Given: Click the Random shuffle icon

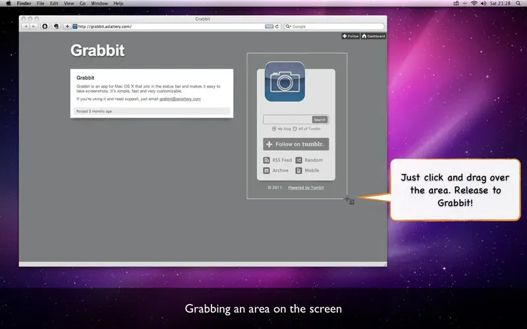Looking at the screenshot, I should pyautogui.click(x=299, y=160).
